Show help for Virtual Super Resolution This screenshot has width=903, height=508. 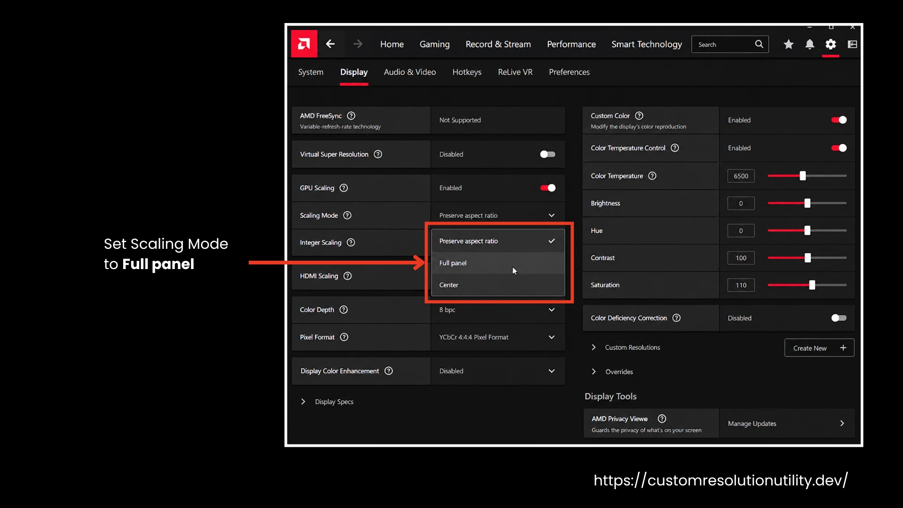[x=378, y=154]
